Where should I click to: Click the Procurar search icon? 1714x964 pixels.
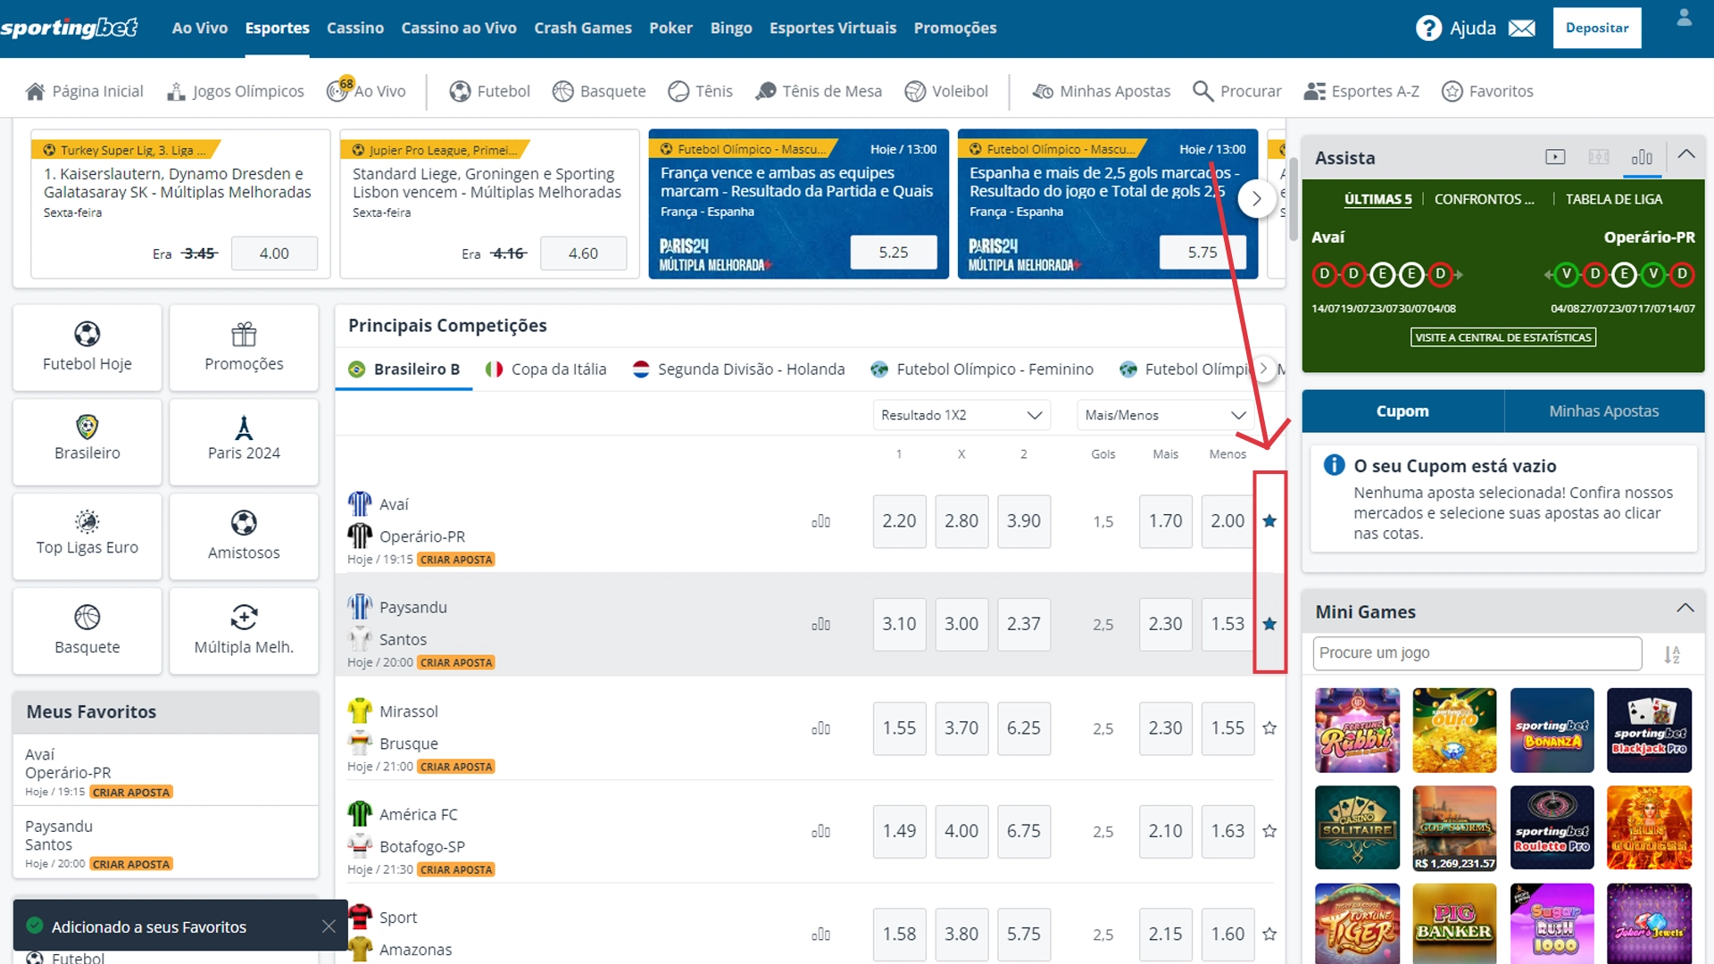click(x=1202, y=90)
